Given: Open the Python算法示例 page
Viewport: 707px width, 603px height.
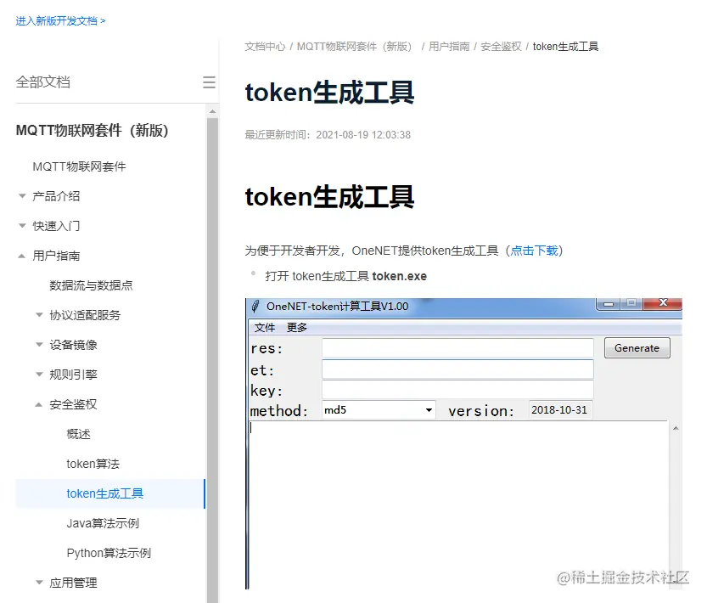Looking at the screenshot, I should (109, 554).
